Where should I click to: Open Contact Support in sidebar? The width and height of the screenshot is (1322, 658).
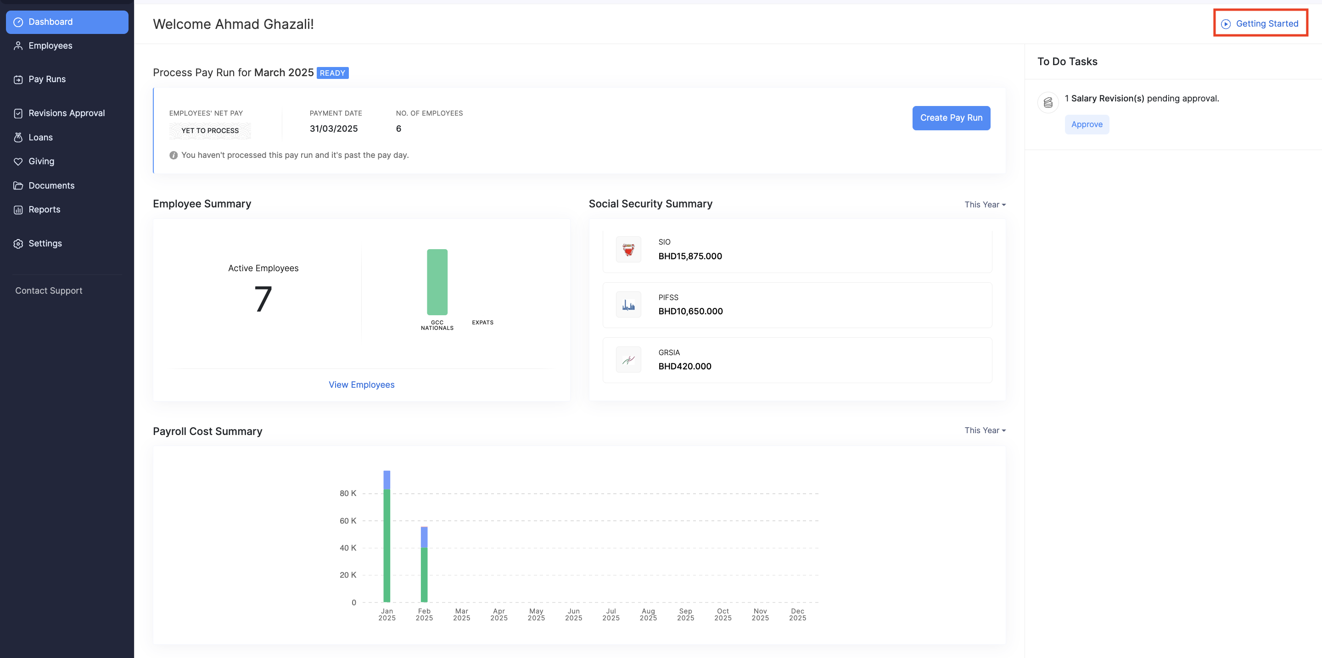(x=49, y=291)
